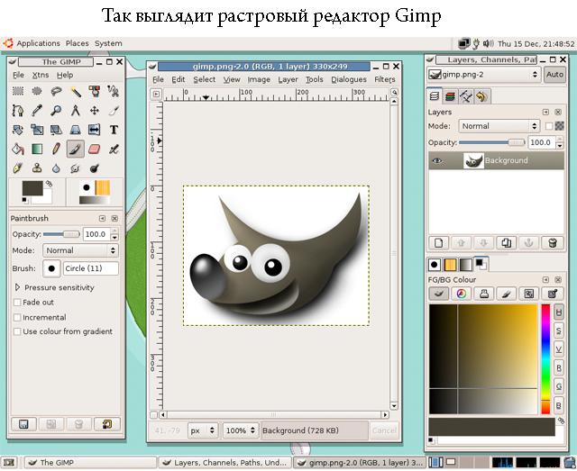Open the 100% zoom dropdown
577x471 pixels.
pos(240,430)
